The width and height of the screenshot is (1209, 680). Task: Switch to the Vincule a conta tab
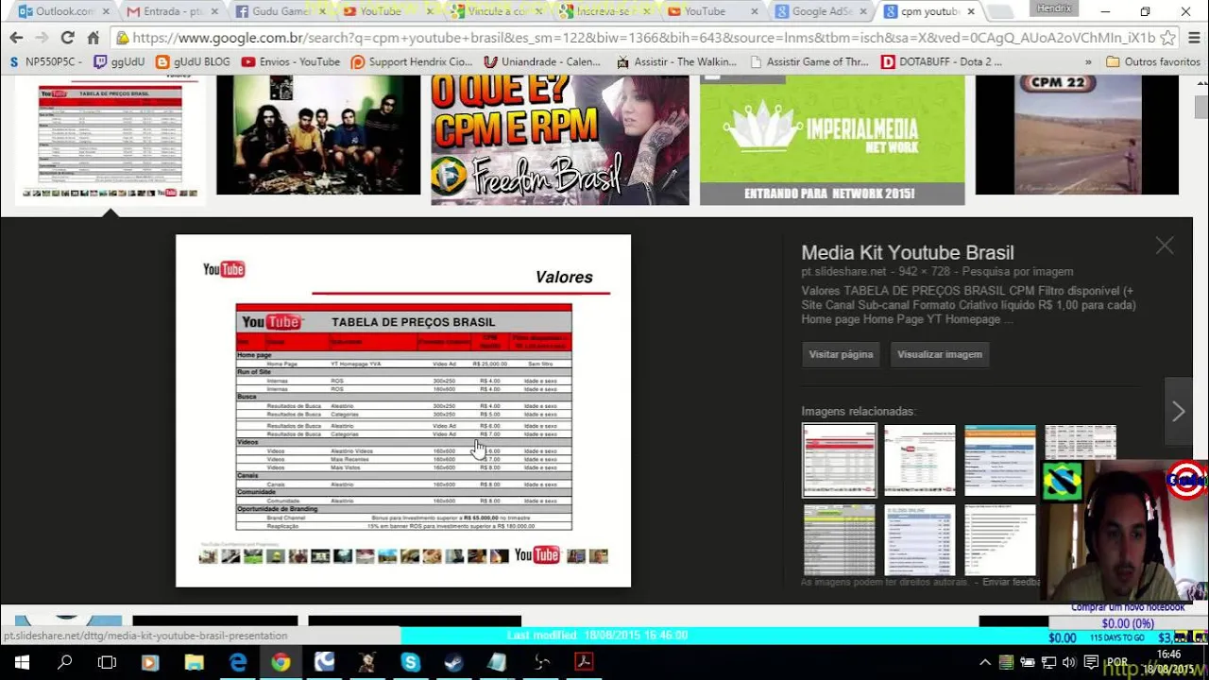[x=494, y=11]
